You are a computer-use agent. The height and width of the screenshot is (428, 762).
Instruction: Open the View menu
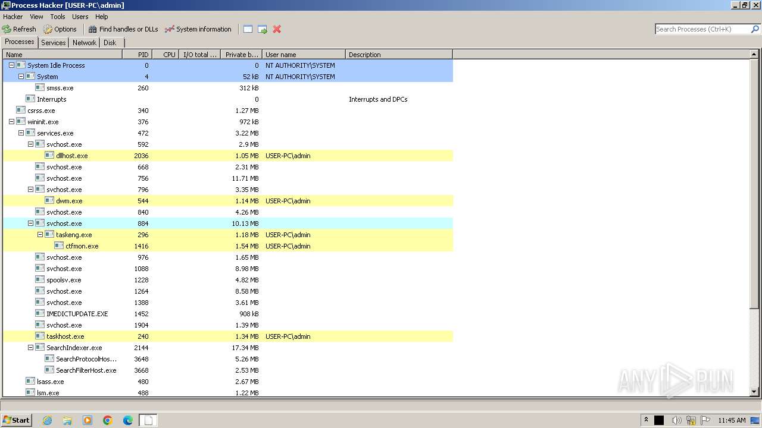36,17
